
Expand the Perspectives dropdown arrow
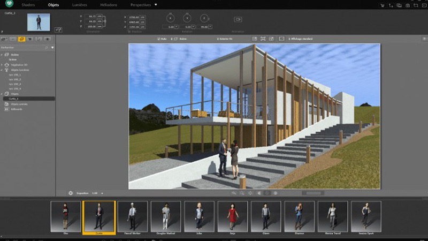[156, 5]
